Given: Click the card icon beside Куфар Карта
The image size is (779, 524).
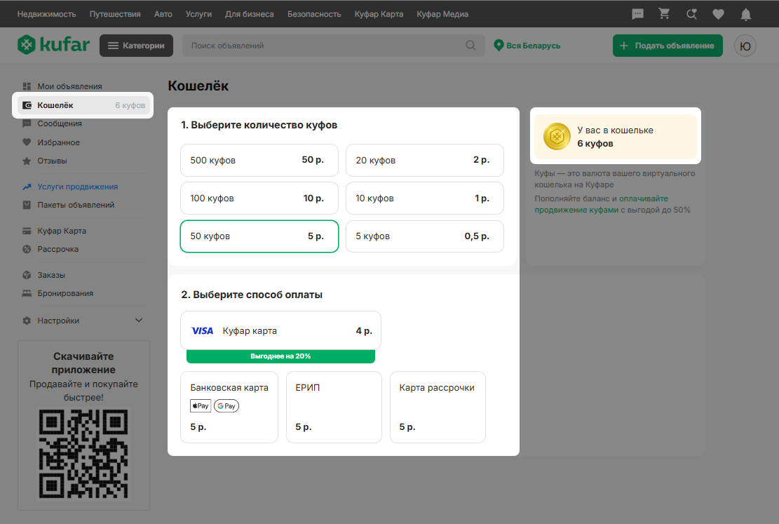Looking at the screenshot, I should click(x=27, y=231).
